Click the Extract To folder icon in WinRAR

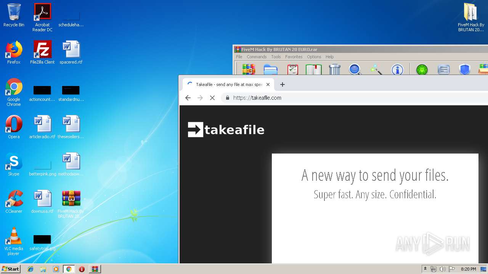(x=271, y=69)
